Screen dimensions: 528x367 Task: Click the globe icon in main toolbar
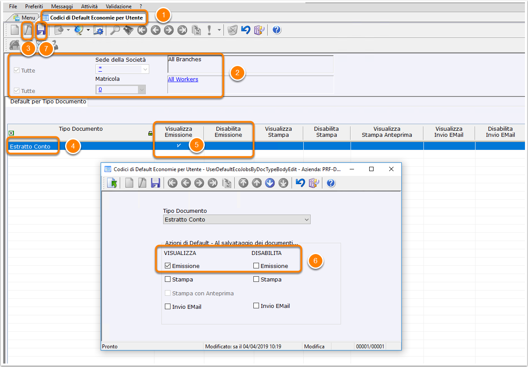tap(79, 30)
